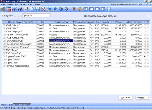
Task: Tick the row checkbox for АОЗТ "Мир"
Action: 4,28
